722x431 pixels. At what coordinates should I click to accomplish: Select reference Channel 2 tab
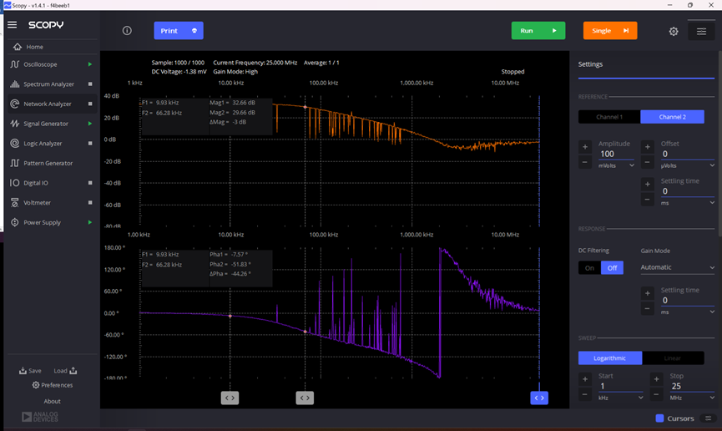click(x=672, y=117)
